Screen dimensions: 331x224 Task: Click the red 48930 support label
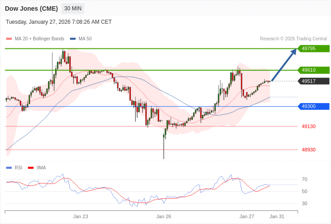tap(309, 150)
